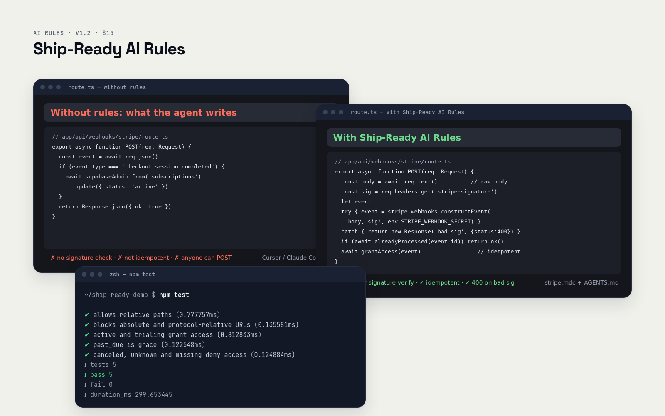Viewport: 665px width, 416px height.
Task: Click the '// idempotent' comment
Action: [499, 252]
